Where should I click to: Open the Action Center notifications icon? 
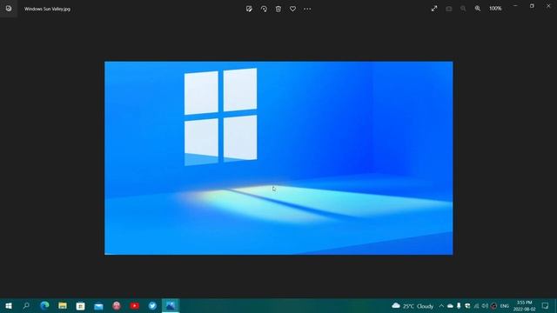point(546,306)
